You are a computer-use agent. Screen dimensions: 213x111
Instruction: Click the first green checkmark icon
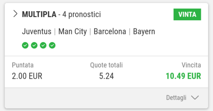pos(25,45)
